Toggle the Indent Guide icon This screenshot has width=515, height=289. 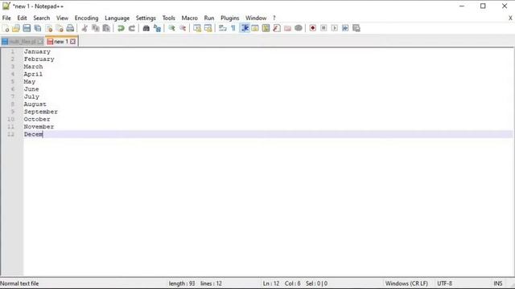point(245,28)
